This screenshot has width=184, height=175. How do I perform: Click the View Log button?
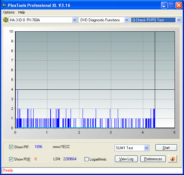click(126, 159)
